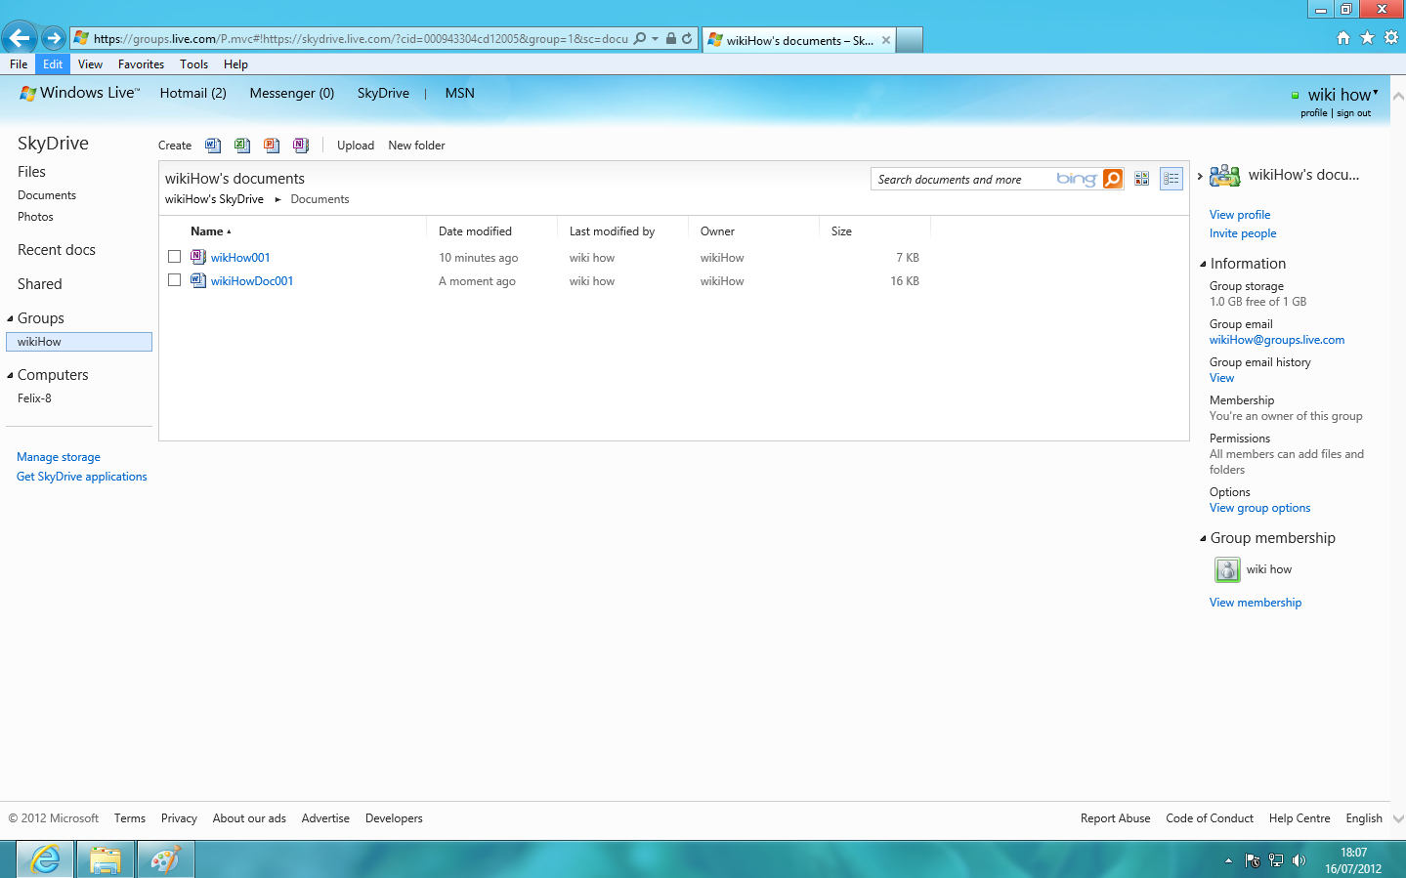Open Manage storage link
Image resolution: width=1406 pixels, height=878 pixels.
point(59,457)
